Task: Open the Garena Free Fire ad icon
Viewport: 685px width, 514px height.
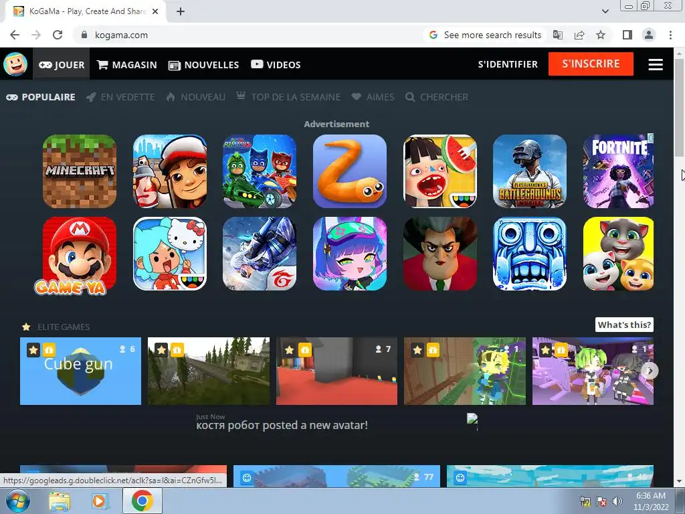Action: [260, 254]
